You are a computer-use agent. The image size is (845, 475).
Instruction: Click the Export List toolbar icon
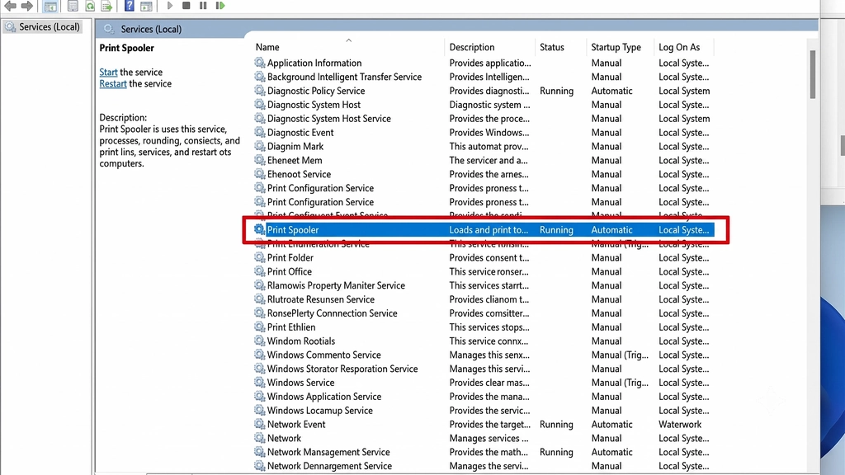[106, 6]
